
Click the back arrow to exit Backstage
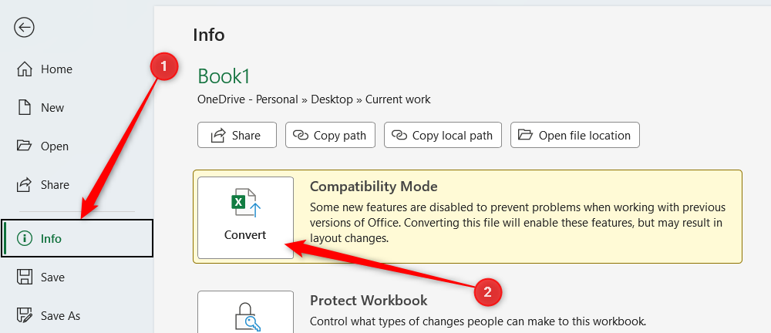pos(24,28)
